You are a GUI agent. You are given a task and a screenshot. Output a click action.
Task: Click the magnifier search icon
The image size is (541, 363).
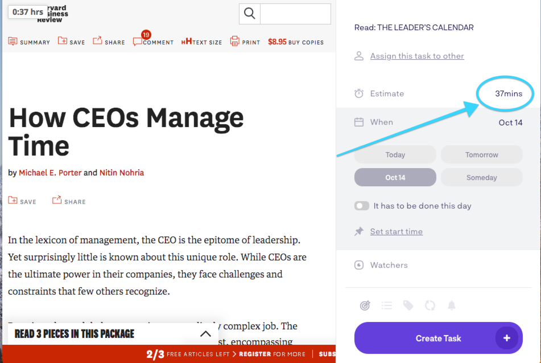click(249, 14)
